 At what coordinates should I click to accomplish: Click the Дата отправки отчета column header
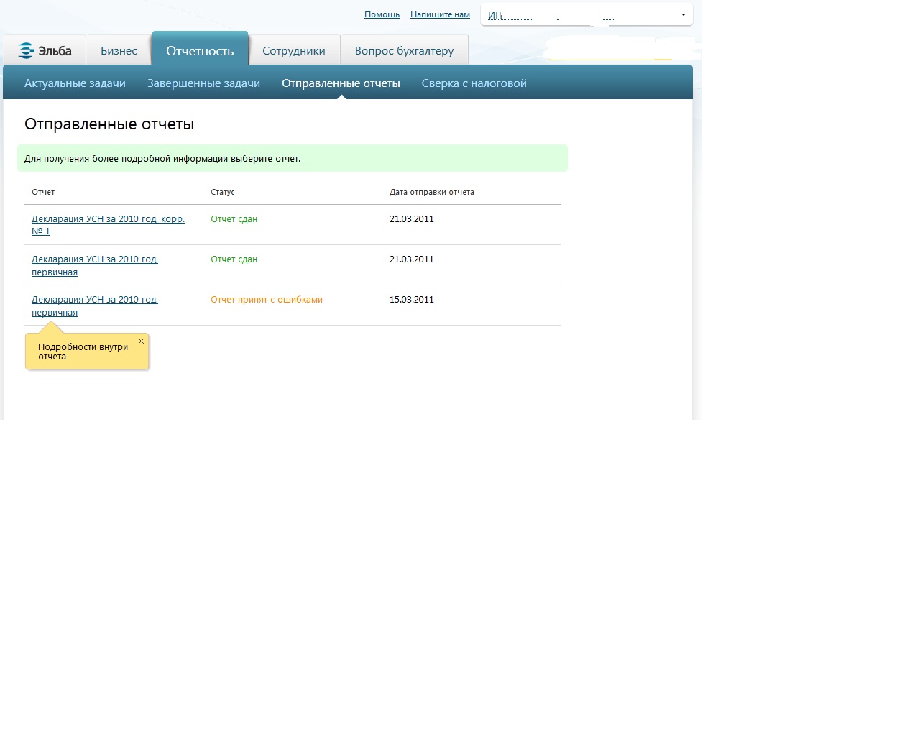431,193
